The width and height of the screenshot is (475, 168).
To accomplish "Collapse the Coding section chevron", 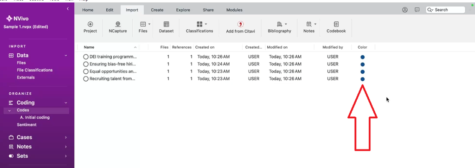I will pos(66,103).
